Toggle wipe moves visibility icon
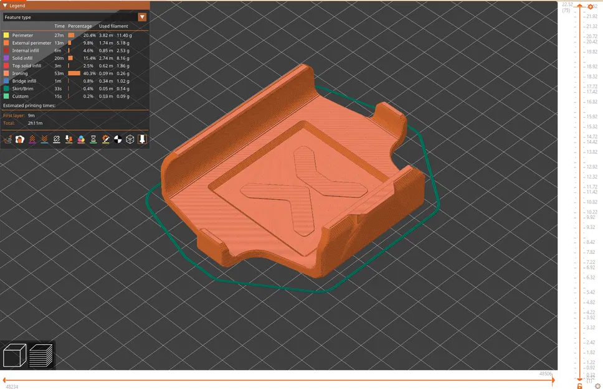Viewport: 603px width, 389px height. click(x=19, y=139)
